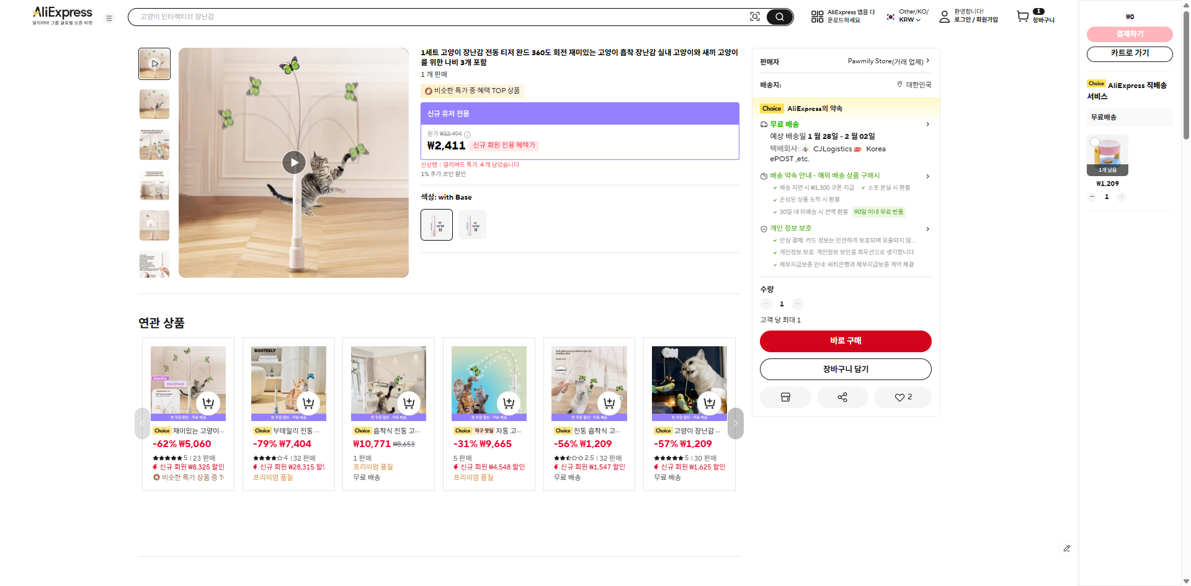The image size is (1191, 586).
Task: Click the '장바구니 담기' add to cart button
Action: point(845,369)
